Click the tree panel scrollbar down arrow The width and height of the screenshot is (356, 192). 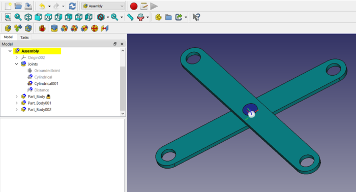123,114
